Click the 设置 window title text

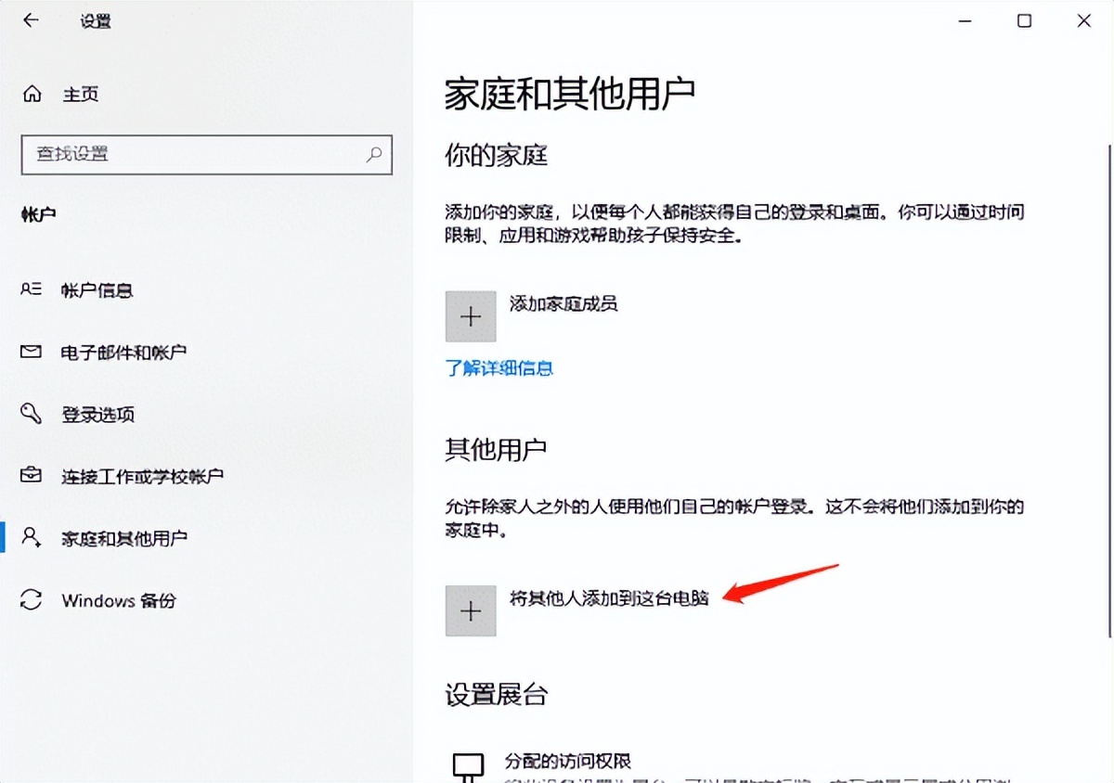(x=96, y=20)
